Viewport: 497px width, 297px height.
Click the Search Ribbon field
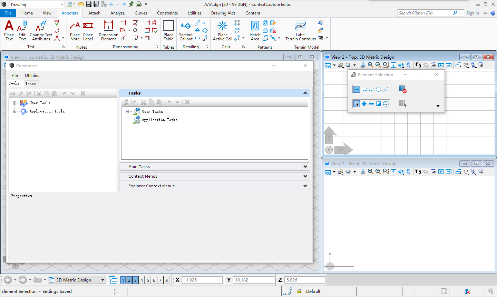pyautogui.click(x=425, y=13)
